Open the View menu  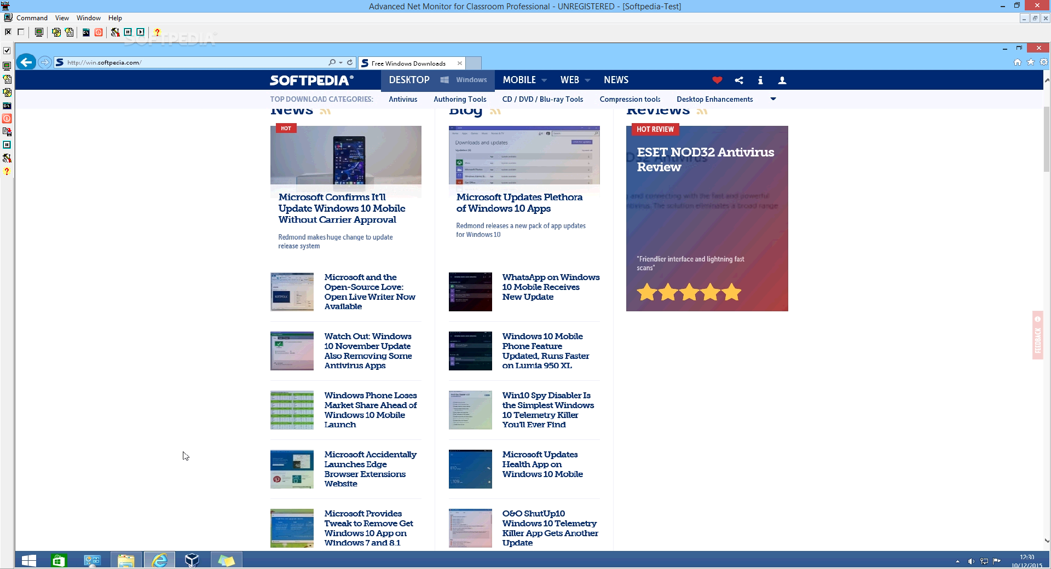62,18
